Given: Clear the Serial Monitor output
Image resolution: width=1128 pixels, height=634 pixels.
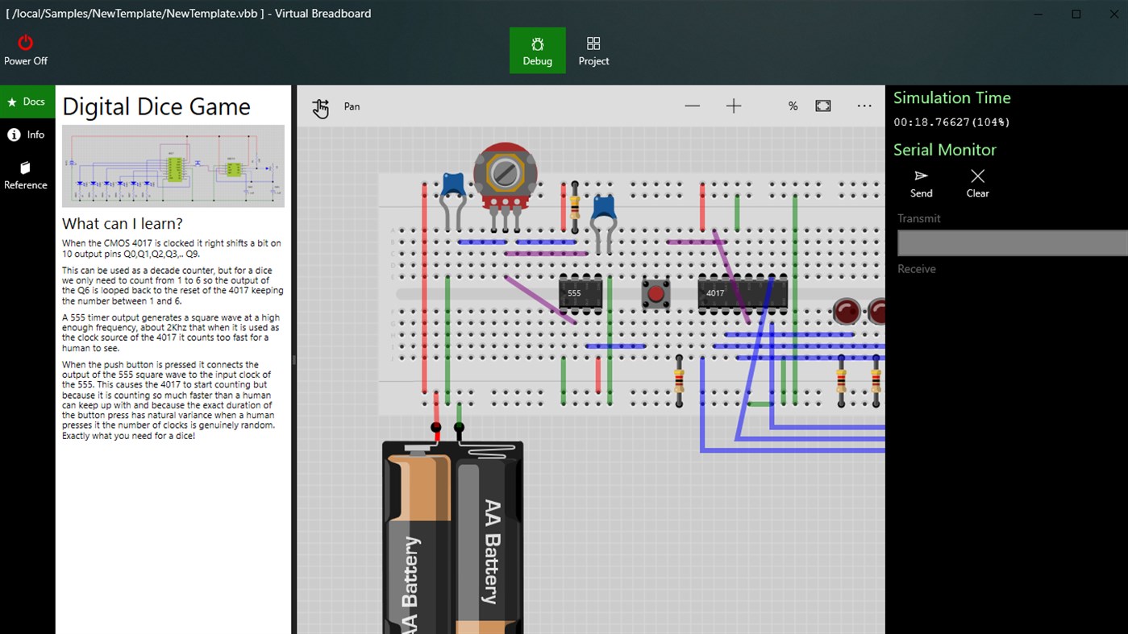Looking at the screenshot, I should click(977, 183).
